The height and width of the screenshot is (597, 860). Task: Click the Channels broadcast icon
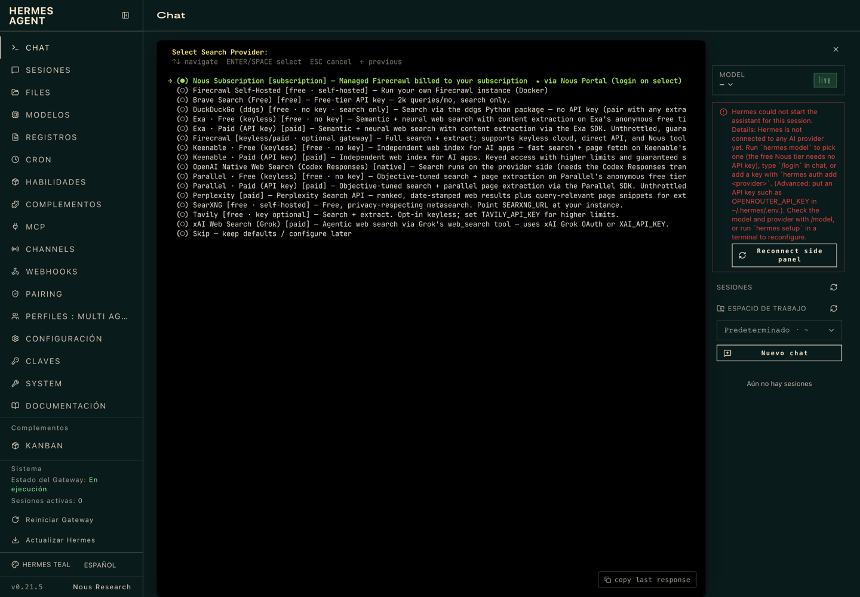point(16,250)
